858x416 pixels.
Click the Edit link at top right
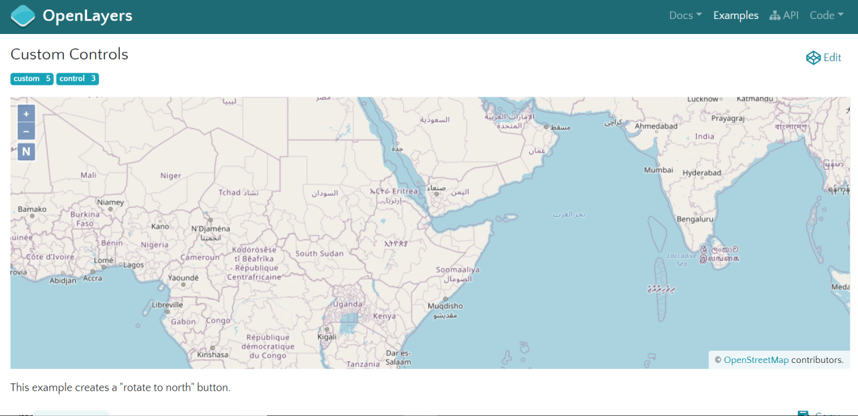831,58
